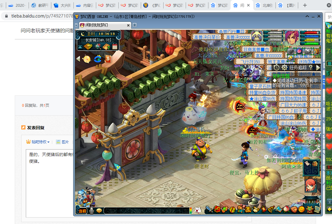
Task: Click the red-gold round shield trade icon
Action: pos(232,209)
